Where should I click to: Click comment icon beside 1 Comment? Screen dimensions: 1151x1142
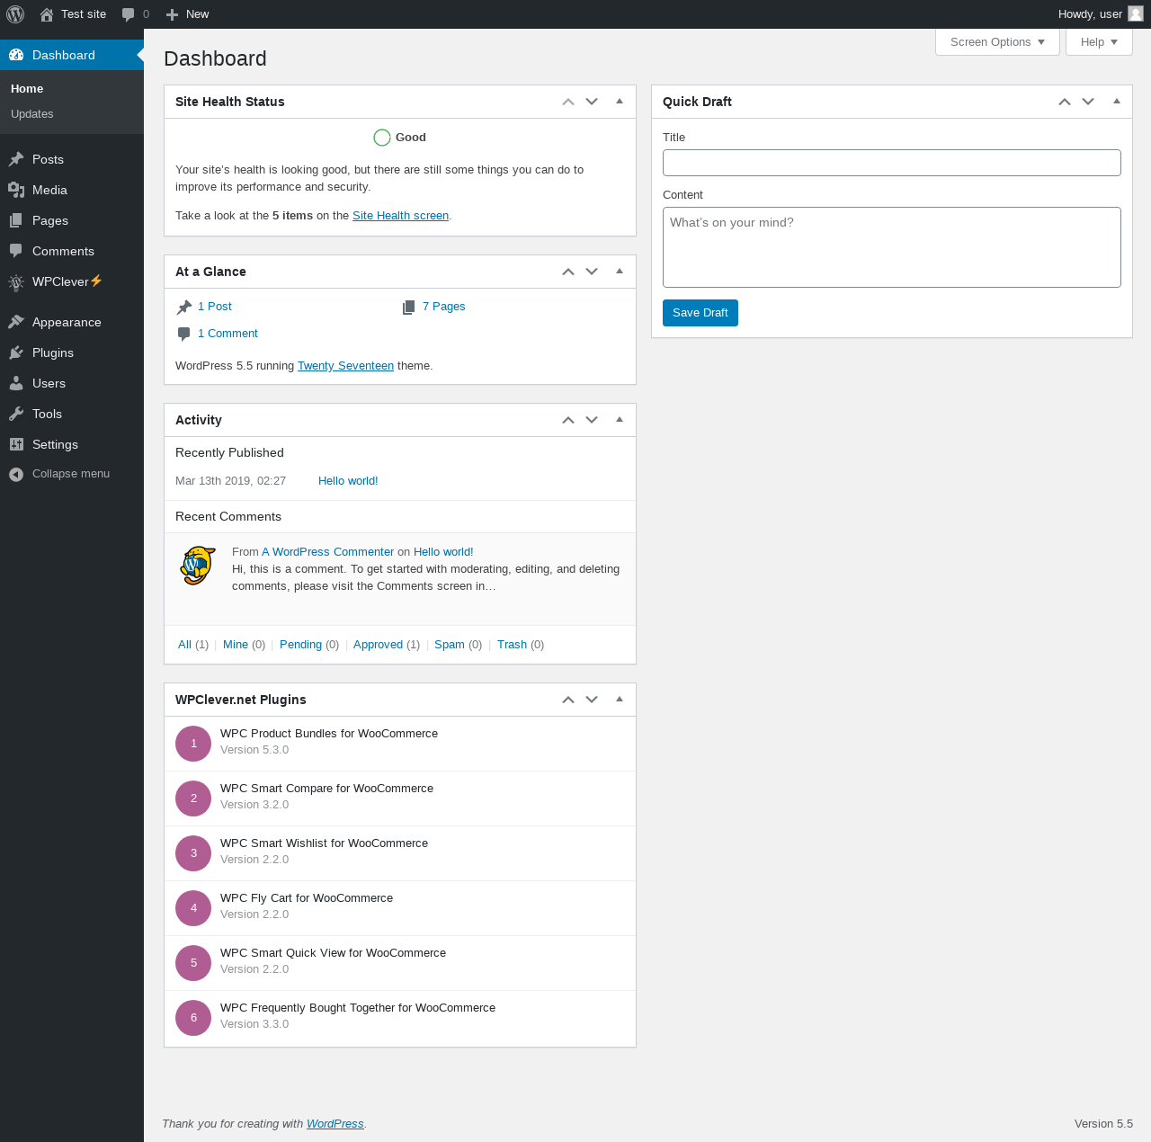(x=184, y=335)
